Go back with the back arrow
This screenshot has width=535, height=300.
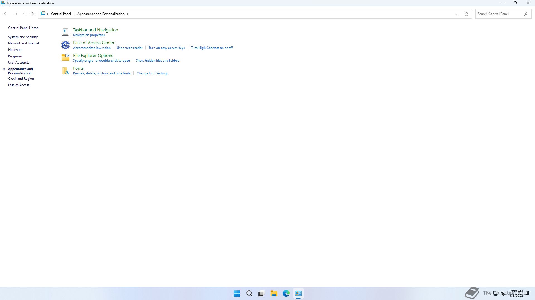pyautogui.click(x=6, y=14)
